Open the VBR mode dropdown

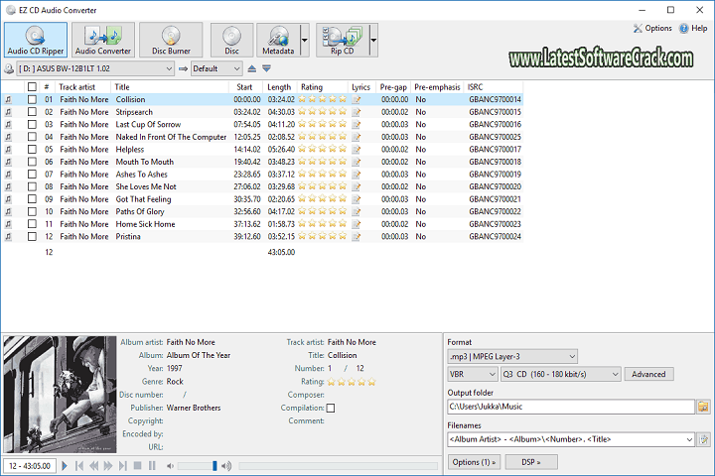(473, 374)
